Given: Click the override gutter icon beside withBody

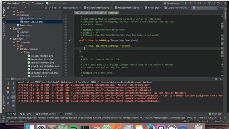Looking at the screenshot, I should tap(69, 40).
